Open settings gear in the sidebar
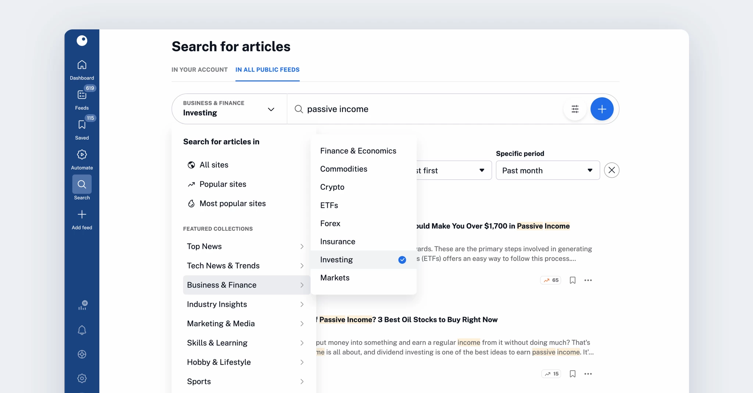Screen dimensions: 753x393 click(x=82, y=378)
